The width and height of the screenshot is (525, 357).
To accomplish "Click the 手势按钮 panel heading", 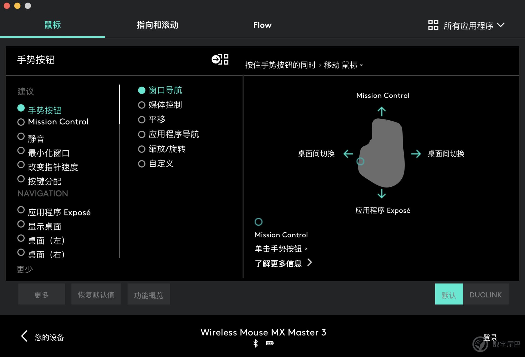I will pyautogui.click(x=36, y=60).
